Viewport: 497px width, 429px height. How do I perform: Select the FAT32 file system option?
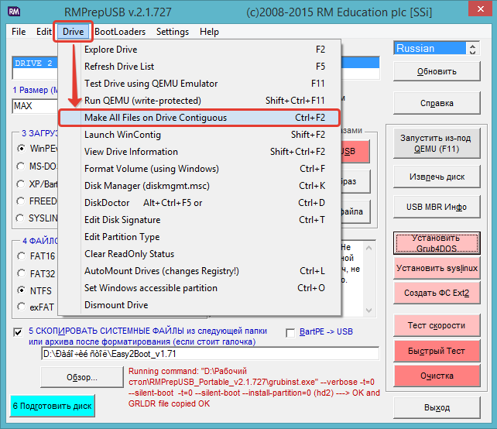point(21,273)
